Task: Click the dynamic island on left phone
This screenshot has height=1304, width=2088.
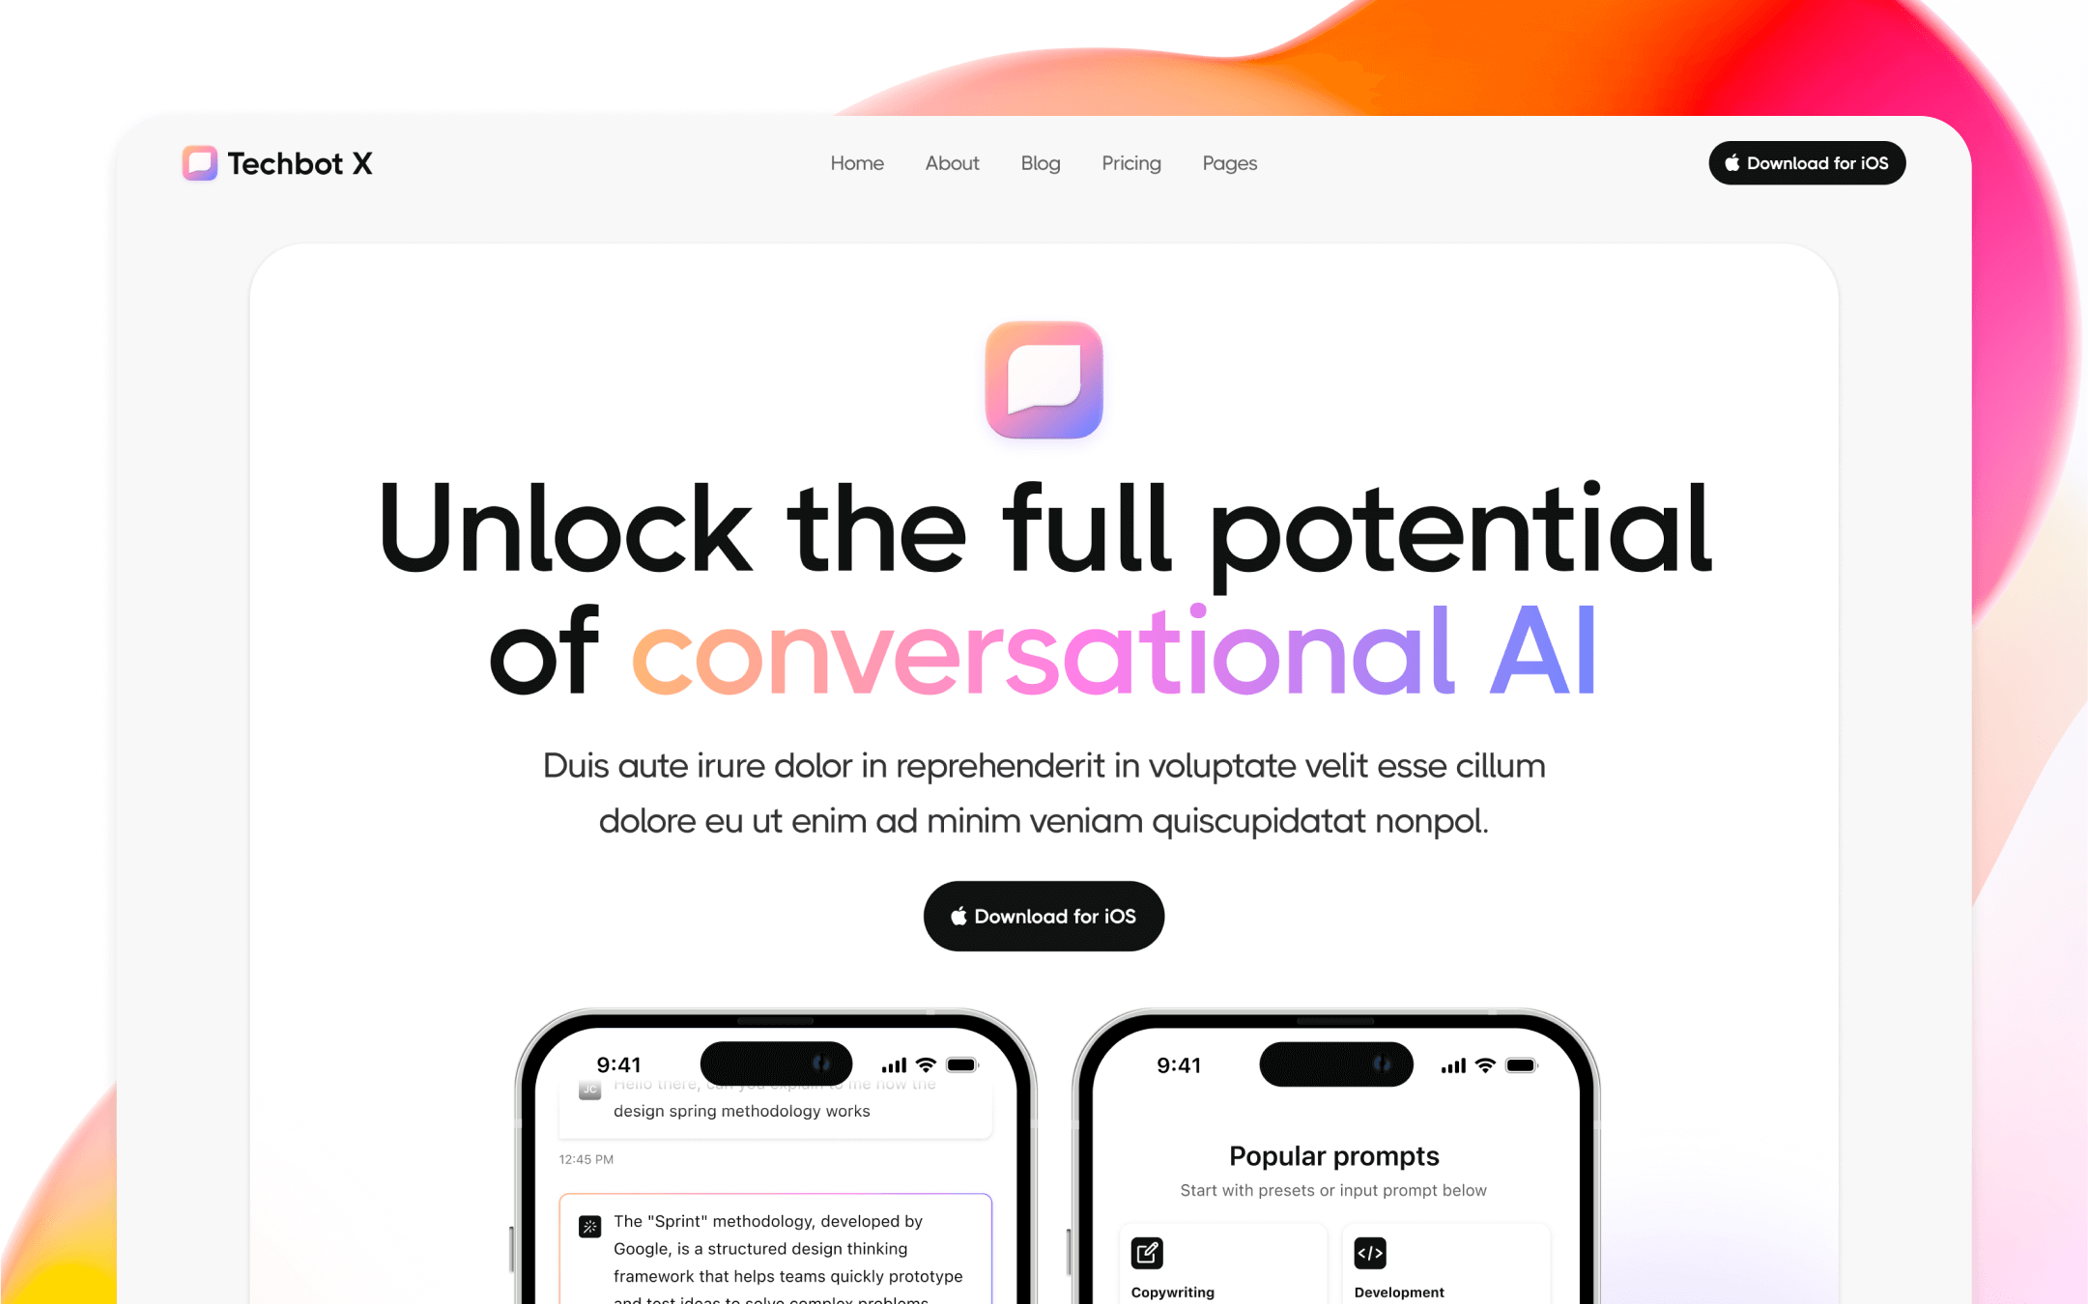Action: 767,1063
